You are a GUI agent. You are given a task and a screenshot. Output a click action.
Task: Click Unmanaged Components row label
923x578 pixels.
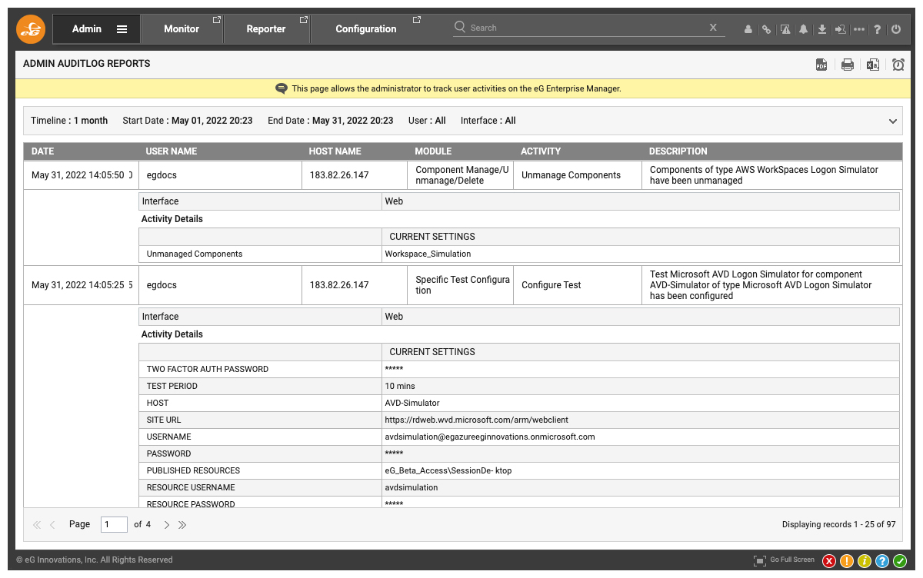pyautogui.click(x=195, y=254)
